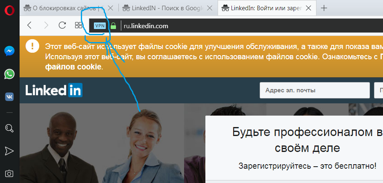Click 'Зарегистрируйтесь – это бесплатно!' text
The image size is (383, 183).
(307, 166)
